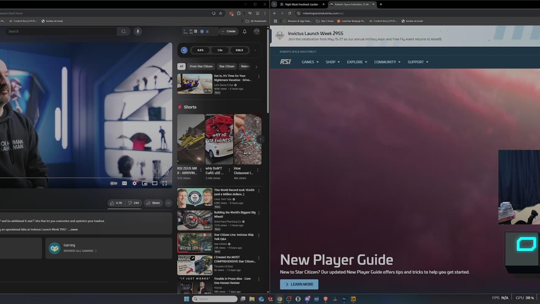540x304 pixels.
Task: Open the V18 engines short
Action: tap(219, 139)
